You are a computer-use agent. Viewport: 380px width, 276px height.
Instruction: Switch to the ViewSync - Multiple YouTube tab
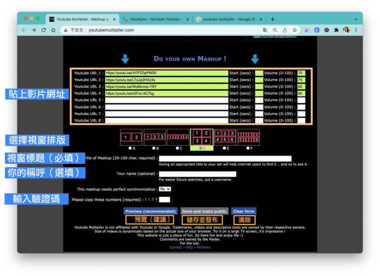pos(156,19)
